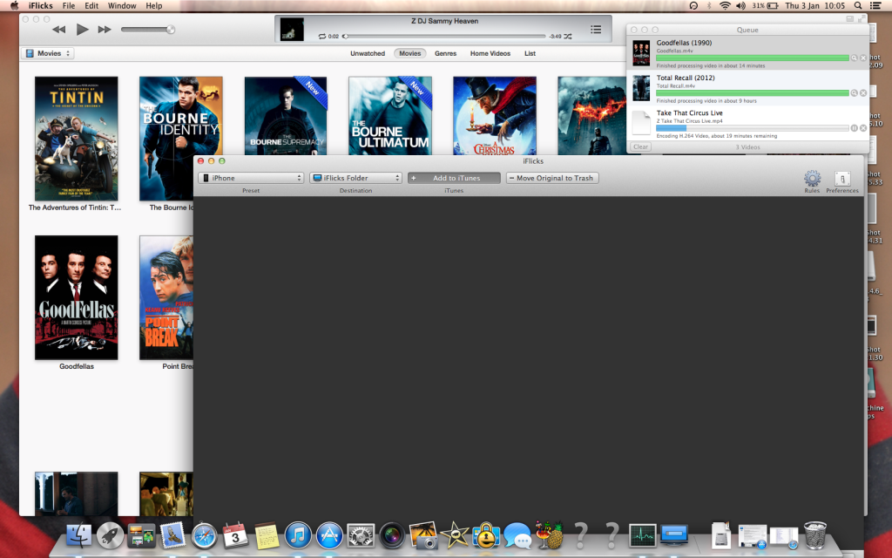This screenshot has width=892, height=558.
Task: Open Notification Center list icon
Action: point(876,6)
